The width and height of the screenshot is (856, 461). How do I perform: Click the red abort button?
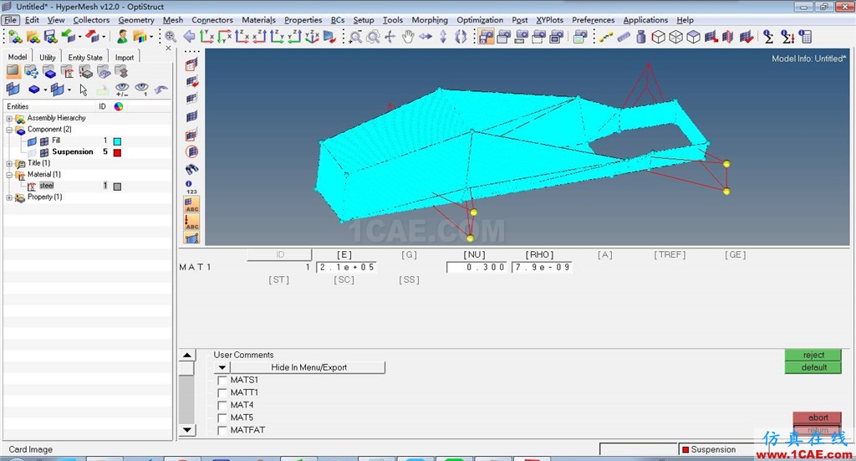tap(818, 417)
